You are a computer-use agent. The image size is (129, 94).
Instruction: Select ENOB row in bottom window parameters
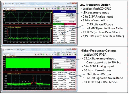coord(58,80)
